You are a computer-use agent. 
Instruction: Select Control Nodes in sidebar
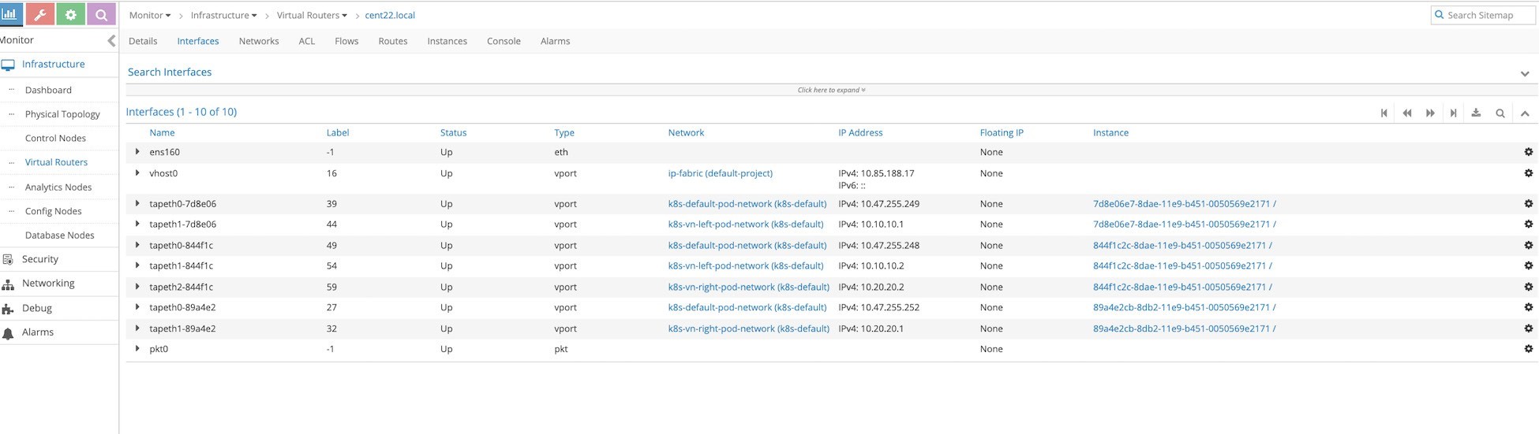(x=55, y=138)
